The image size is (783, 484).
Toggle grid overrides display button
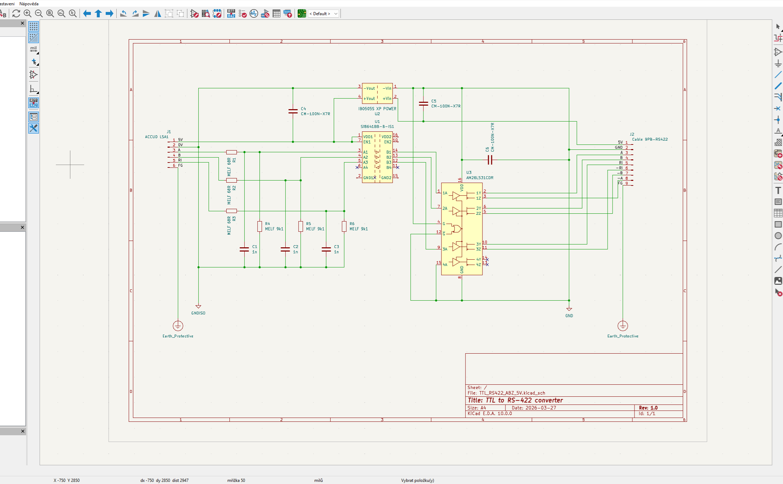[x=34, y=38]
